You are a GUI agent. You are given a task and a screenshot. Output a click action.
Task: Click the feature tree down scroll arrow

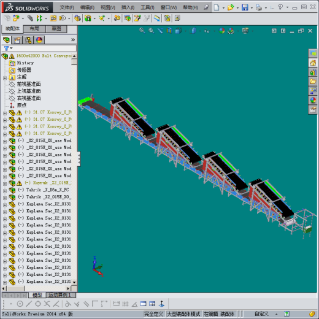[x=74, y=282]
